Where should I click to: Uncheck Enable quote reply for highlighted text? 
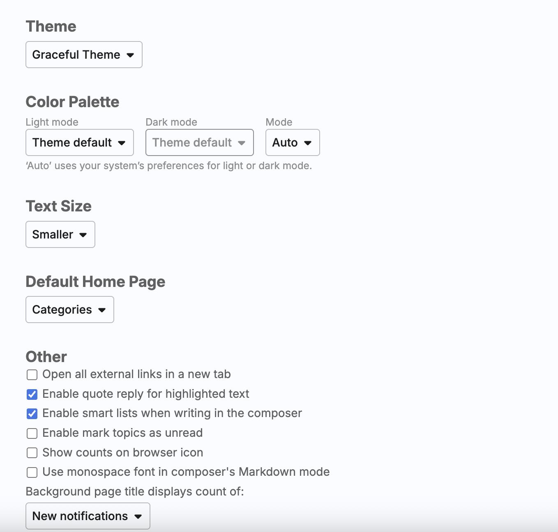(32, 394)
